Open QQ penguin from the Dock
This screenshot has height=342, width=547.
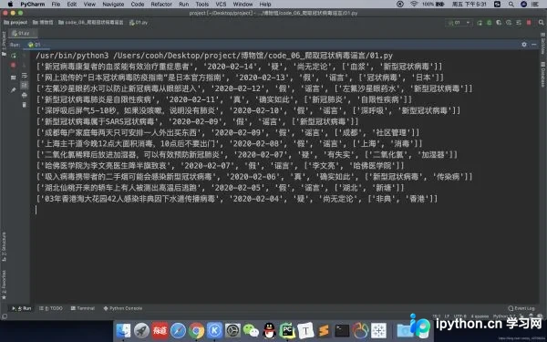(269, 330)
